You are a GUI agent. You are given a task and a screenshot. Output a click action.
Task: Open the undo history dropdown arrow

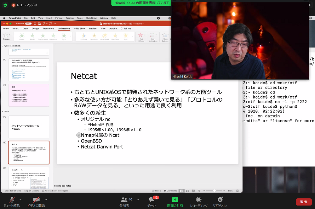pos(47,24)
